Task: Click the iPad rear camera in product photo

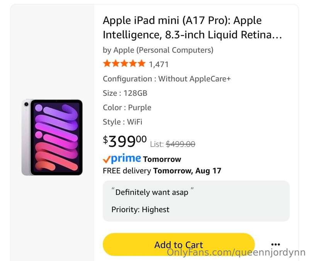Action: click(x=26, y=104)
